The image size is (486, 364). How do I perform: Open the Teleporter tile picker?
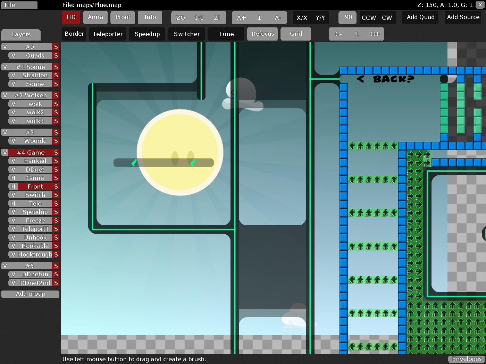tap(107, 34)
